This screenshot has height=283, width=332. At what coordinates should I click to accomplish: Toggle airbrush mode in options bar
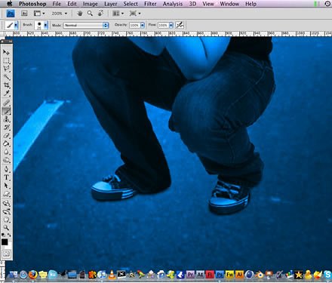click(x=180, y=25)
